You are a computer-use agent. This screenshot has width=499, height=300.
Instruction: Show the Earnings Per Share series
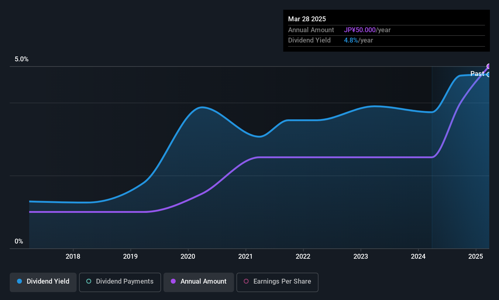(x=277, y=282)
